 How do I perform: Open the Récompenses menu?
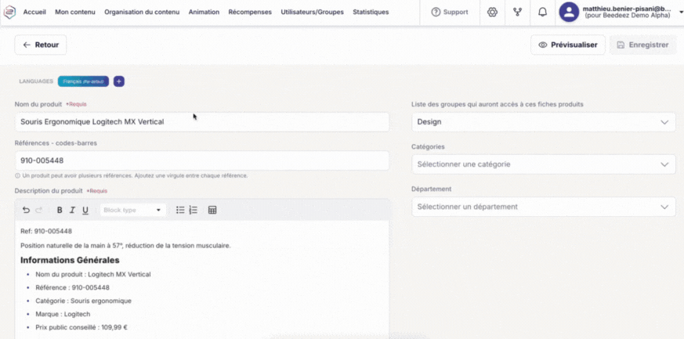point(250,13)
